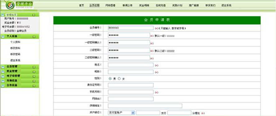This screenshot has width=276, height=116.
Task: Click the 分理处 sub-branch input field
Action: click(179, 113)
